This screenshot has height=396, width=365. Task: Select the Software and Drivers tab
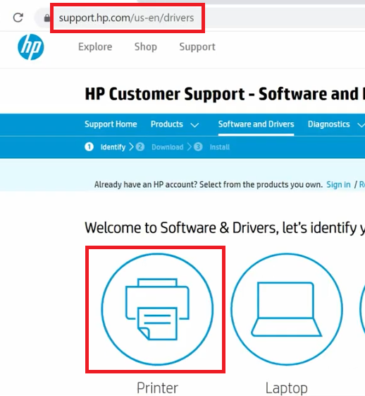tap(256, 124)
